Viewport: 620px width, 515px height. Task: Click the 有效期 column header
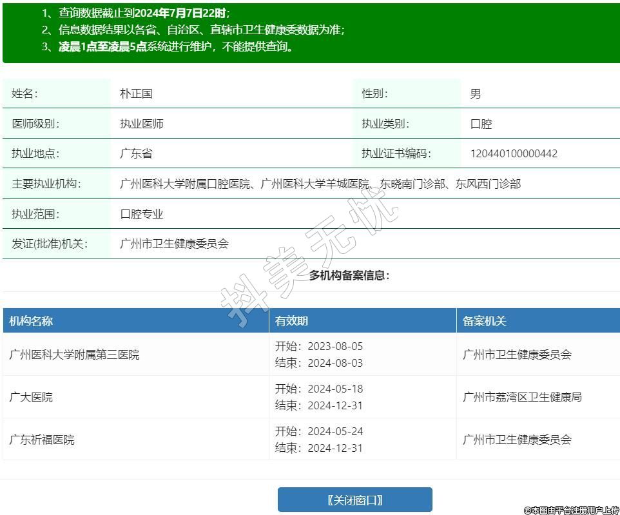(291, 321)
